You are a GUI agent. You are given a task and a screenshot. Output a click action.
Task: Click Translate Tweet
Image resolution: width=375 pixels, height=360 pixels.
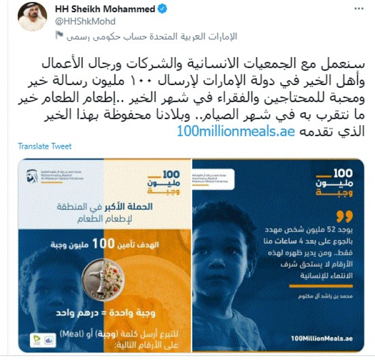pyautogui.click(x=44, y=146)
